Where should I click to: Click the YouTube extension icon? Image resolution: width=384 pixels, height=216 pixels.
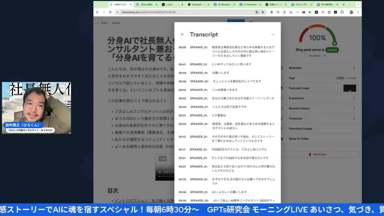pos(304,12)
